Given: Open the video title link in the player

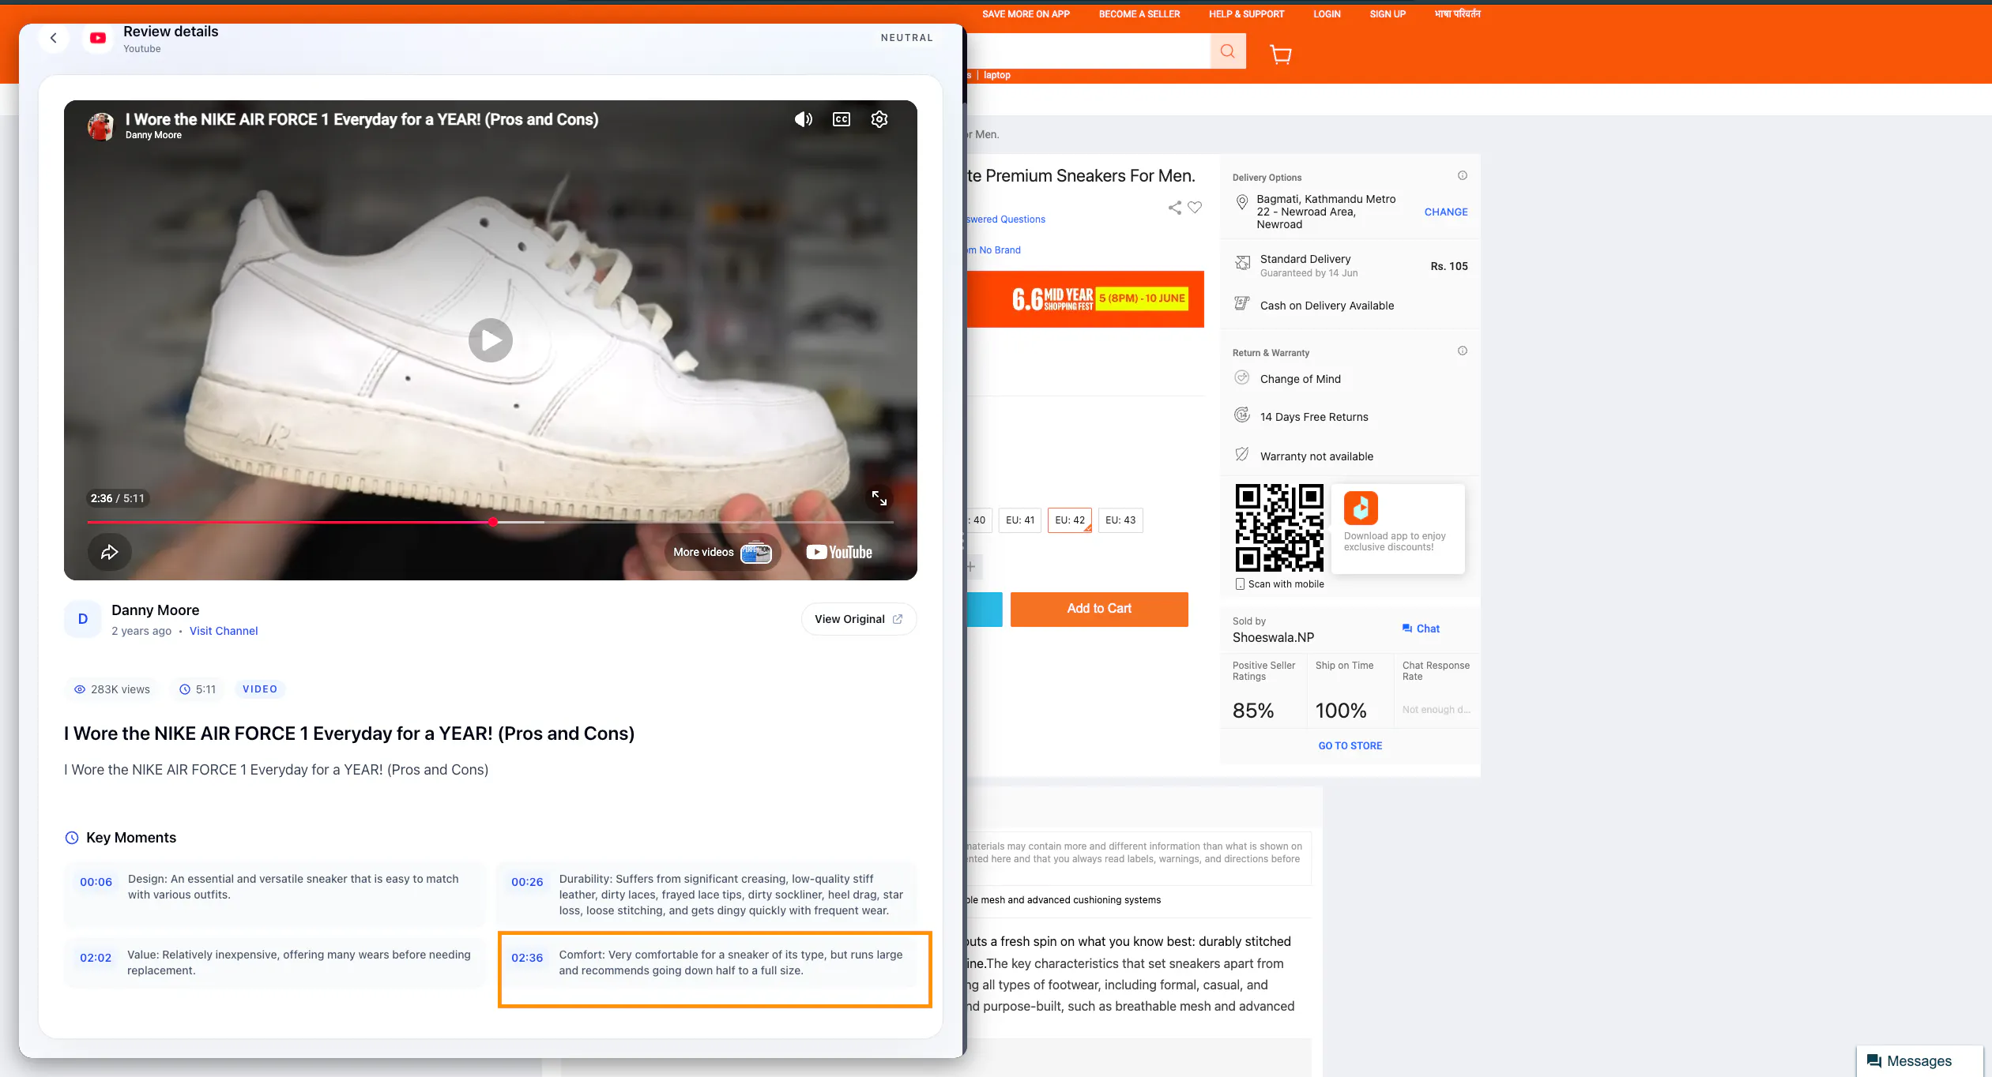Looking at the screenshot, I should (x=362, y=119).
